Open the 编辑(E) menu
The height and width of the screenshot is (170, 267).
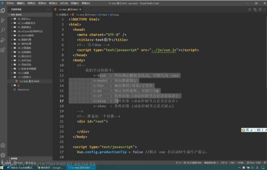point(21,3)
